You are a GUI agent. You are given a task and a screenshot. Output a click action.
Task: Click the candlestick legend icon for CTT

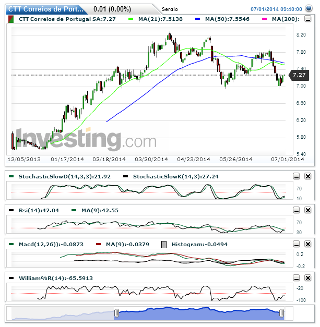[11, 19]
